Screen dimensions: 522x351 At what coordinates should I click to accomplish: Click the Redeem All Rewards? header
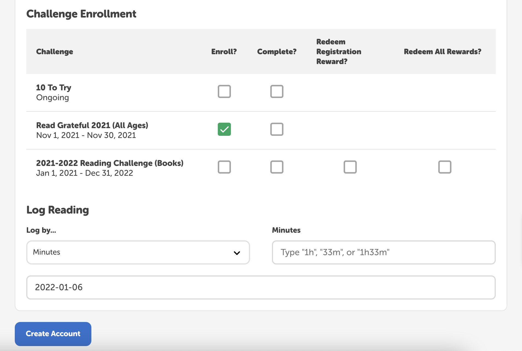[442, 52]
